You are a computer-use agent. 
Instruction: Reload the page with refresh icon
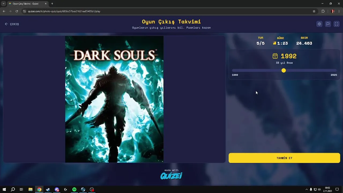[17, 11]
